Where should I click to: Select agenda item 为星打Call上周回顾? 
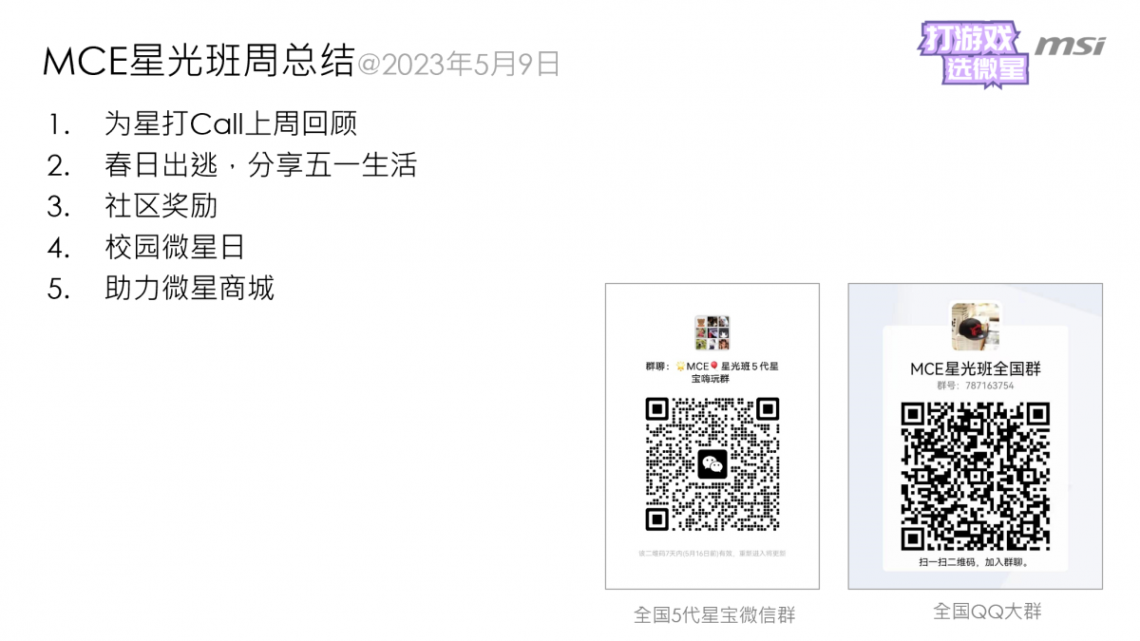(x=231, y=124)
